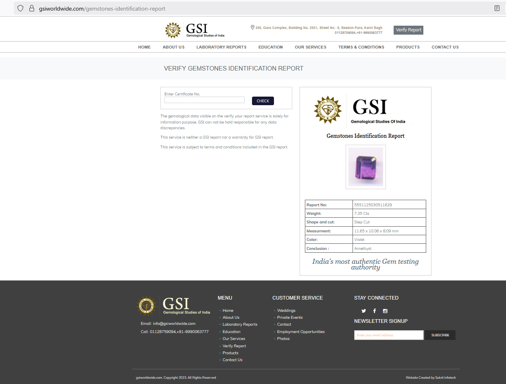506x384 pixels.
Task: Click the SUBSCRIBE button
Action: coord(440,335)
